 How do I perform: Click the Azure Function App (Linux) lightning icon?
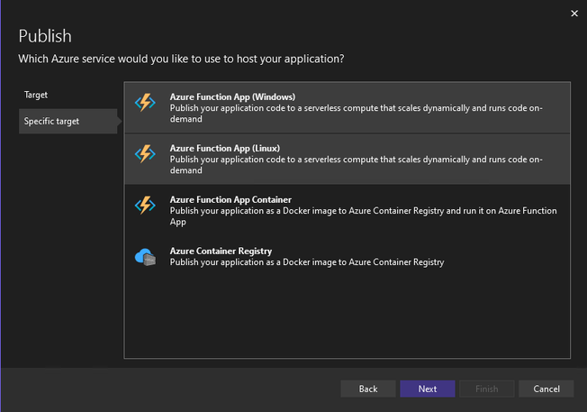[x=145, y=153]
